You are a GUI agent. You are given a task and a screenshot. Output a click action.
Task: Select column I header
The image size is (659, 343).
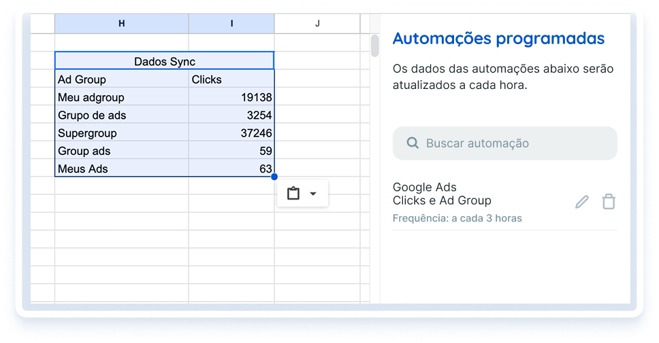[231, 24]
